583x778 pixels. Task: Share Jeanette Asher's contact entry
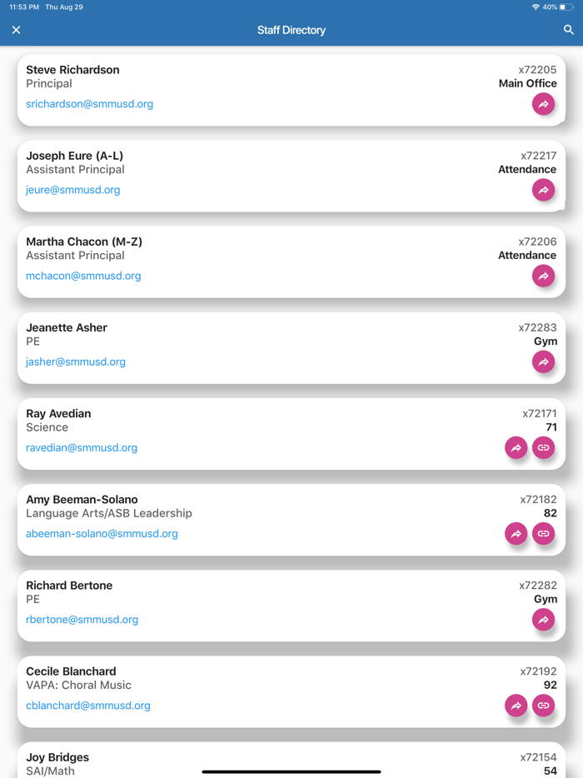coord(543,362)
